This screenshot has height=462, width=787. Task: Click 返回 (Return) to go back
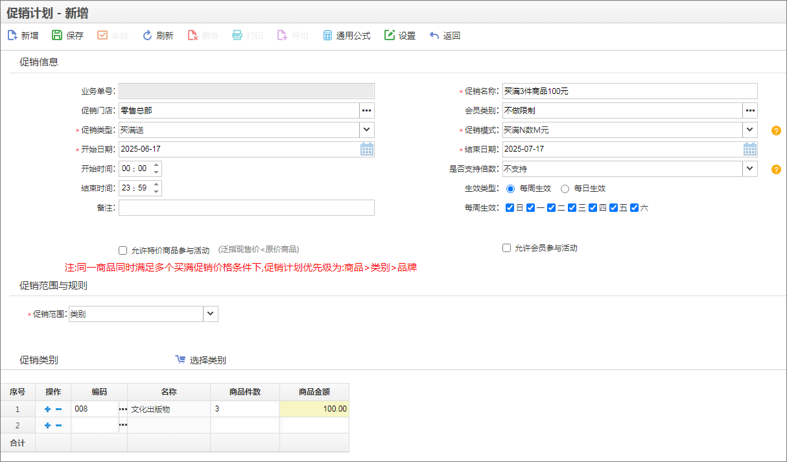(445, 36)
